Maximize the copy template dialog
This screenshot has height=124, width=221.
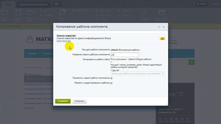[159, 27]
